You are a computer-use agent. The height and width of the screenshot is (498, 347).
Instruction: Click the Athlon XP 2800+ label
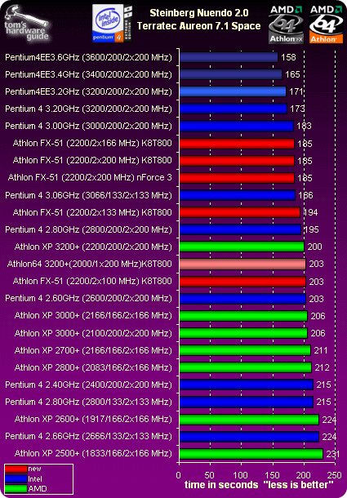tap(93, 367)
